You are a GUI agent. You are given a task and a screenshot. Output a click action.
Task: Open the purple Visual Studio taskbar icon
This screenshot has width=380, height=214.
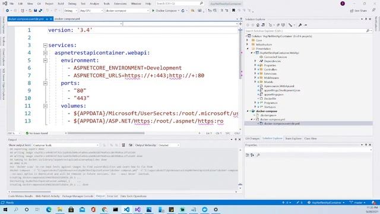pos(138,209)
